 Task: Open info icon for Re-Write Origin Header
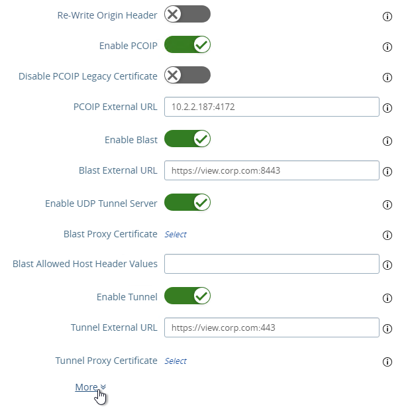[x=387, y=17]
